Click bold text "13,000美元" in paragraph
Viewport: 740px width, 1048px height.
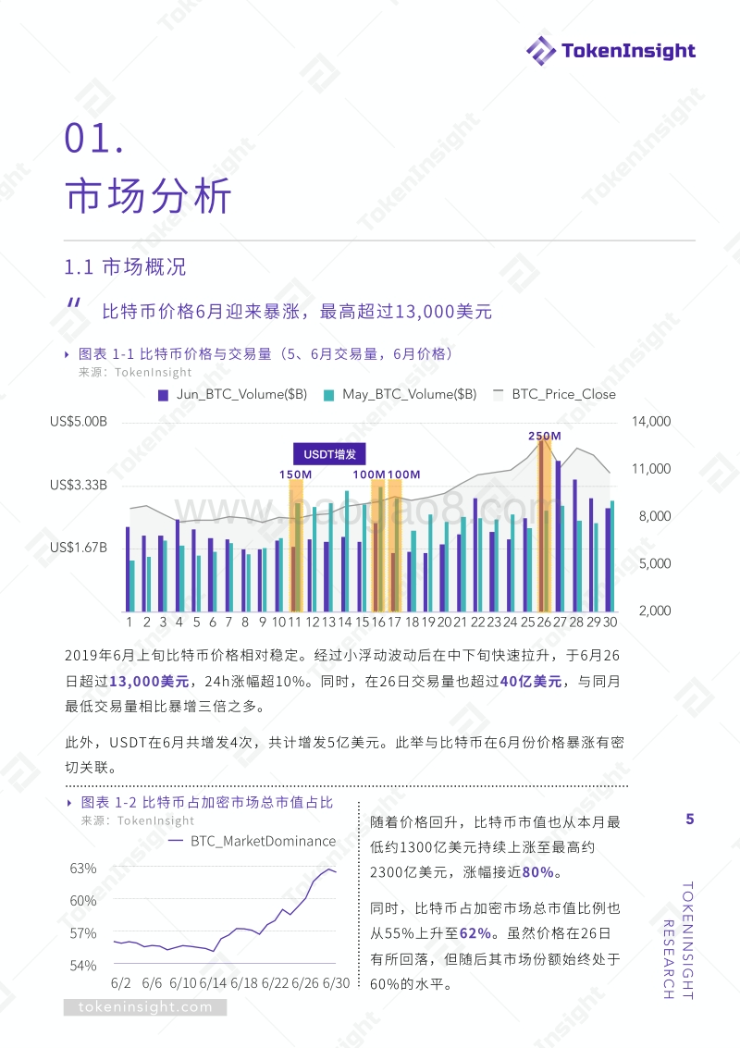click(x=149, y=681)
